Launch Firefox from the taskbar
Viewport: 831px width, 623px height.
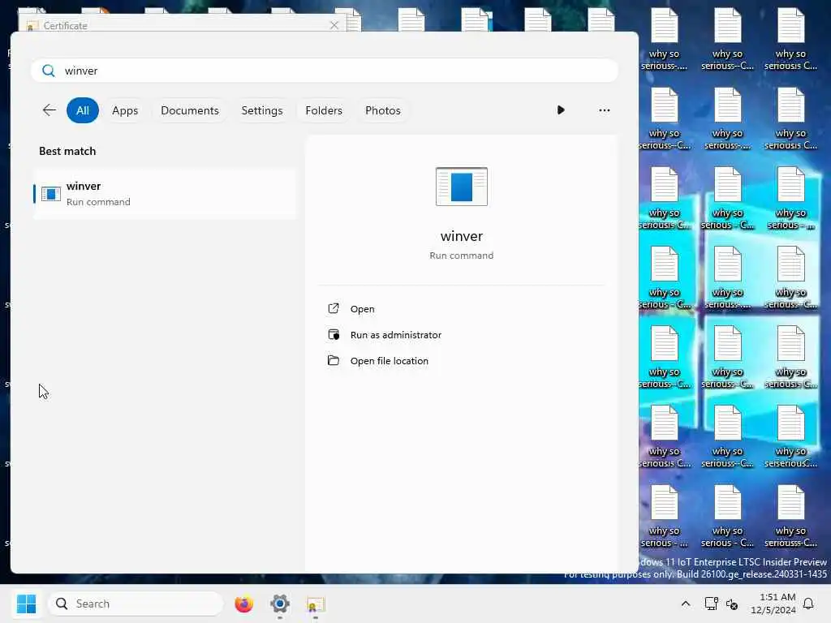pyautogui.click(x=243, y=604)
